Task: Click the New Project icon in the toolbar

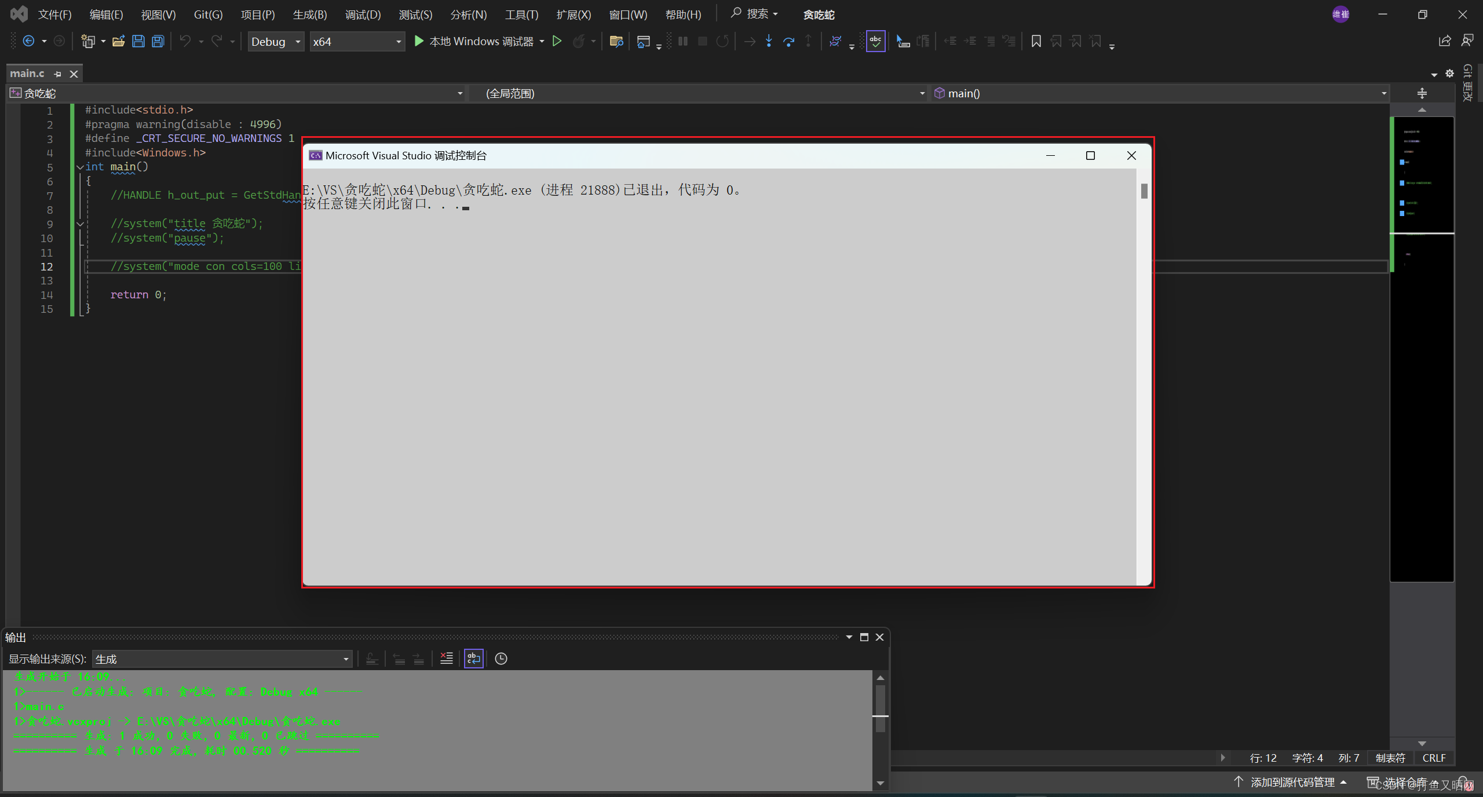Action: tap(88, 41)
